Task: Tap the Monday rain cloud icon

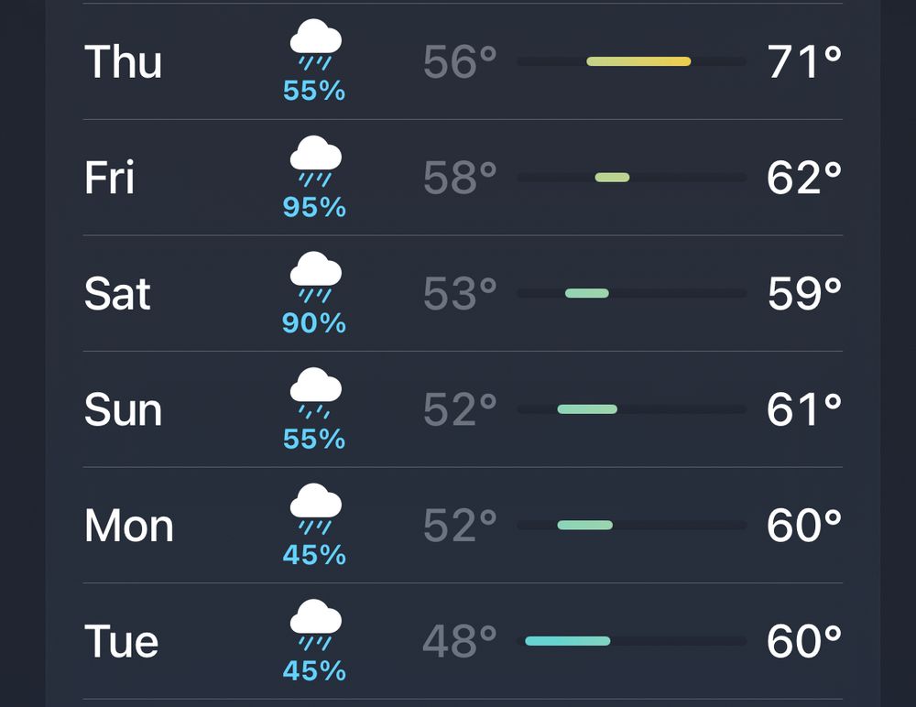Action: point(315,508)
